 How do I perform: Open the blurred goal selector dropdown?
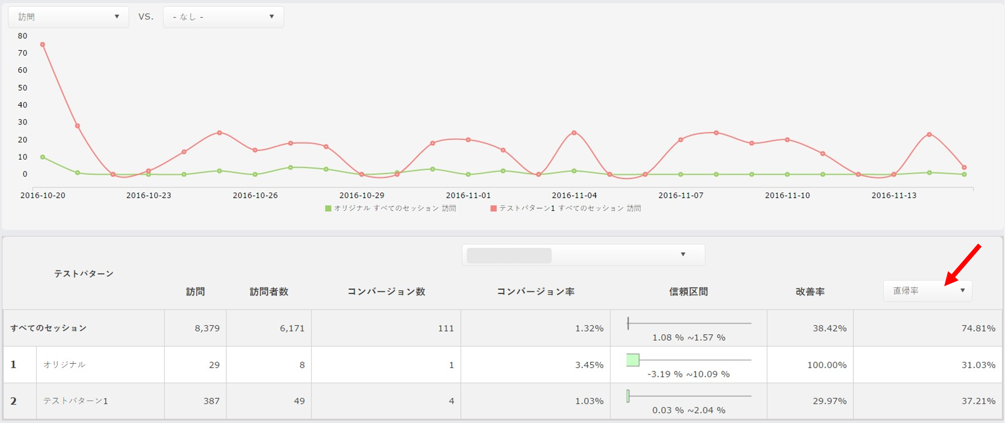tap(583, 255)
